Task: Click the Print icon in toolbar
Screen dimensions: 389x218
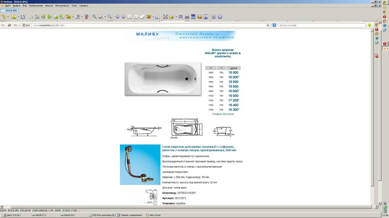Action: tap(187, 17)
